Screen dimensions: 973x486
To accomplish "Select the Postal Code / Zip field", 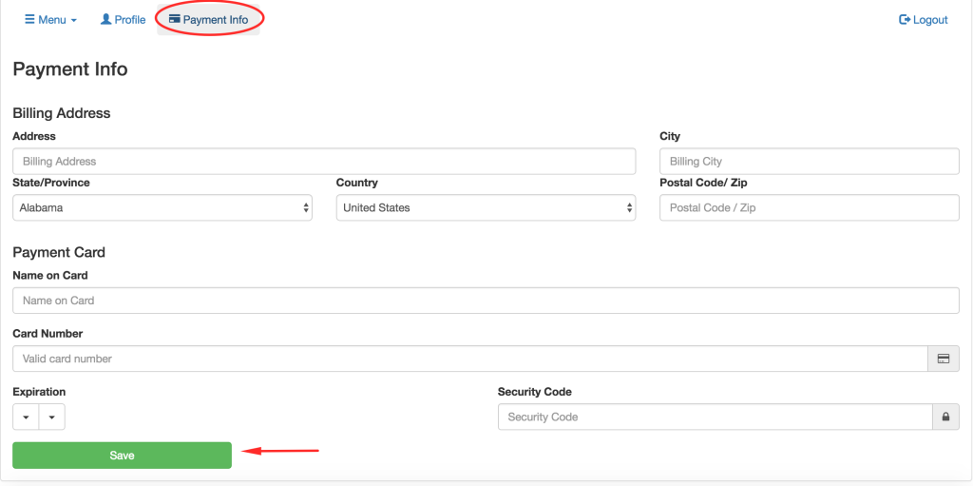I will coord(809,207).
